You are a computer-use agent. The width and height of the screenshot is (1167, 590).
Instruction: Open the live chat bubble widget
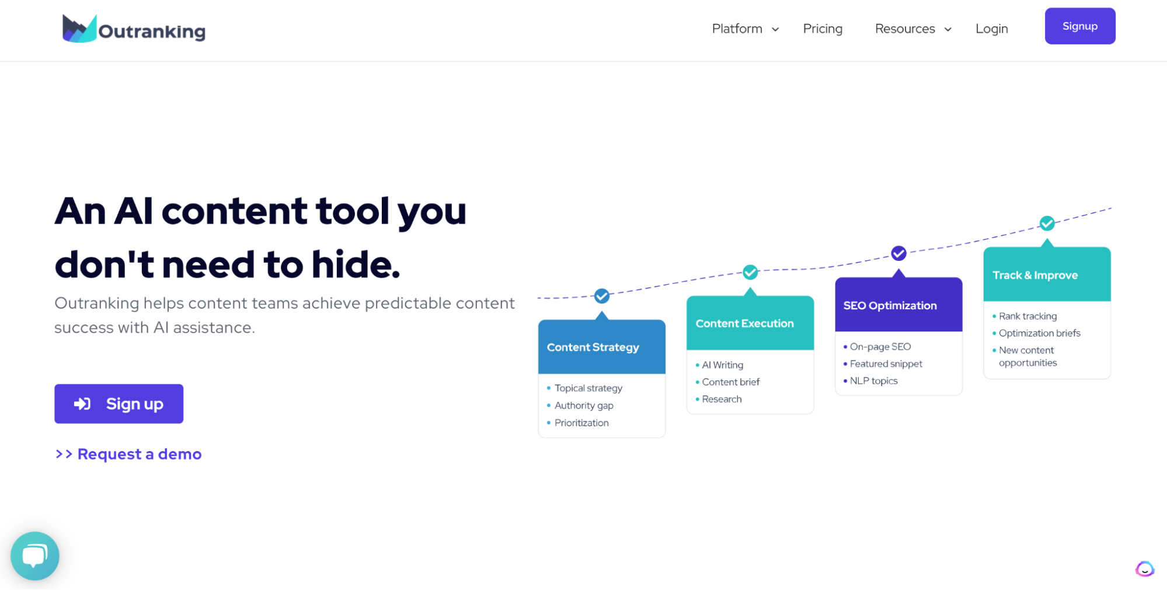(35, 556)
